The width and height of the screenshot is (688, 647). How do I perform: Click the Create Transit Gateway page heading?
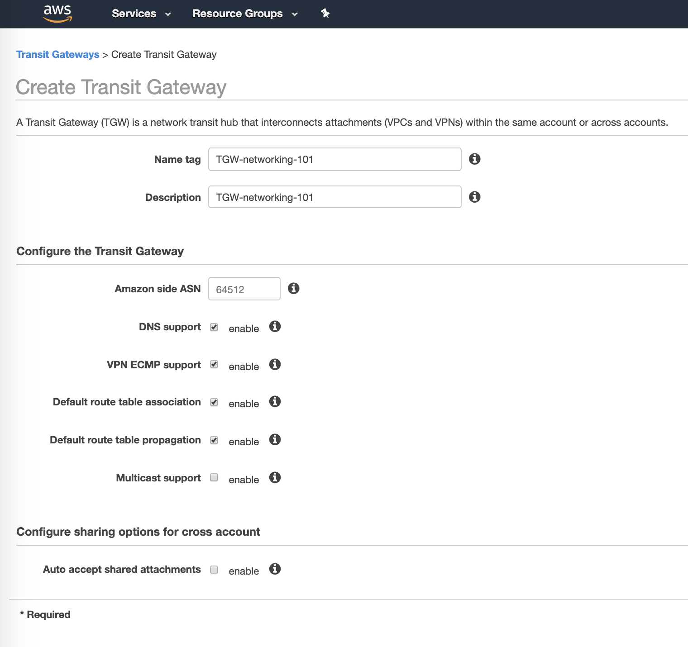tap(121, 87)
